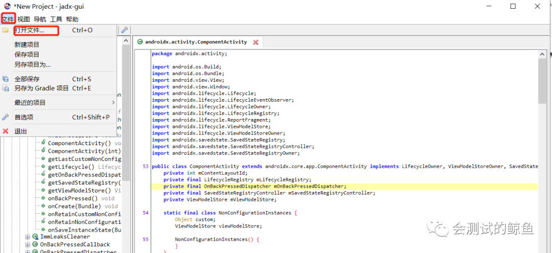Open the 导航 (Navigation) menu
Viewport: 552px width, 253px height.
40,19
